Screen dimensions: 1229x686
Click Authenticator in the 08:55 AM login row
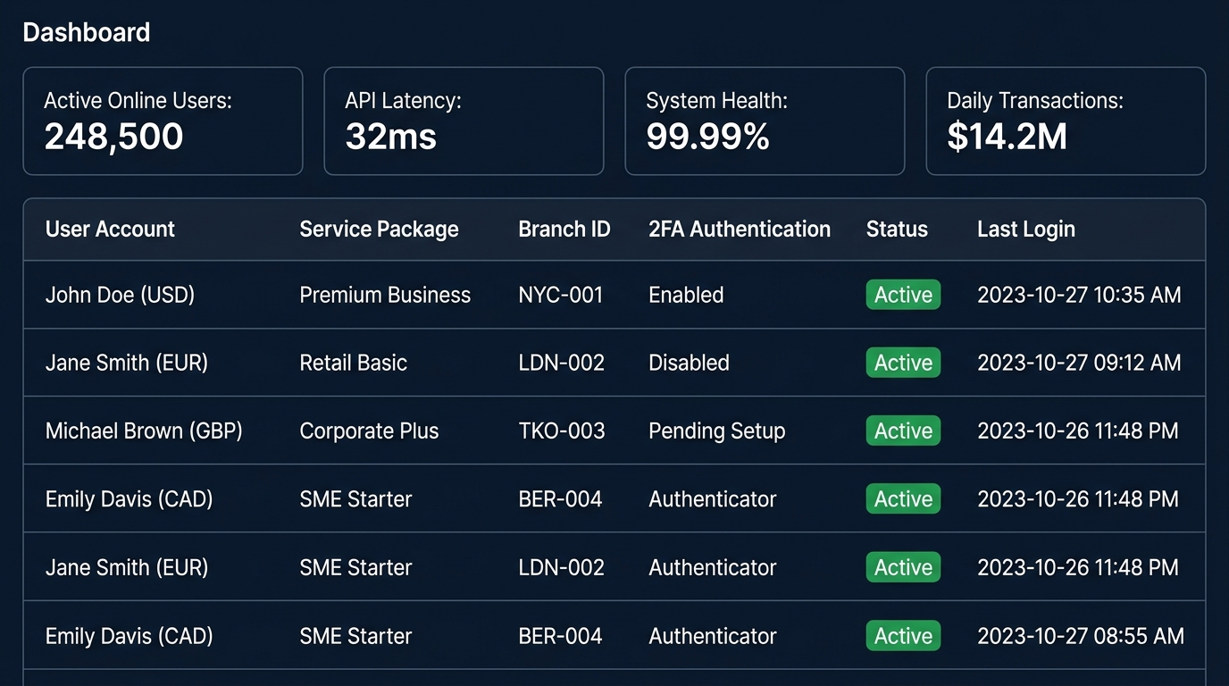[712, 636]
